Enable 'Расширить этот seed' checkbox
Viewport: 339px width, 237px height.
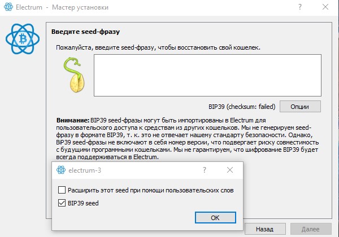point(62,190)
